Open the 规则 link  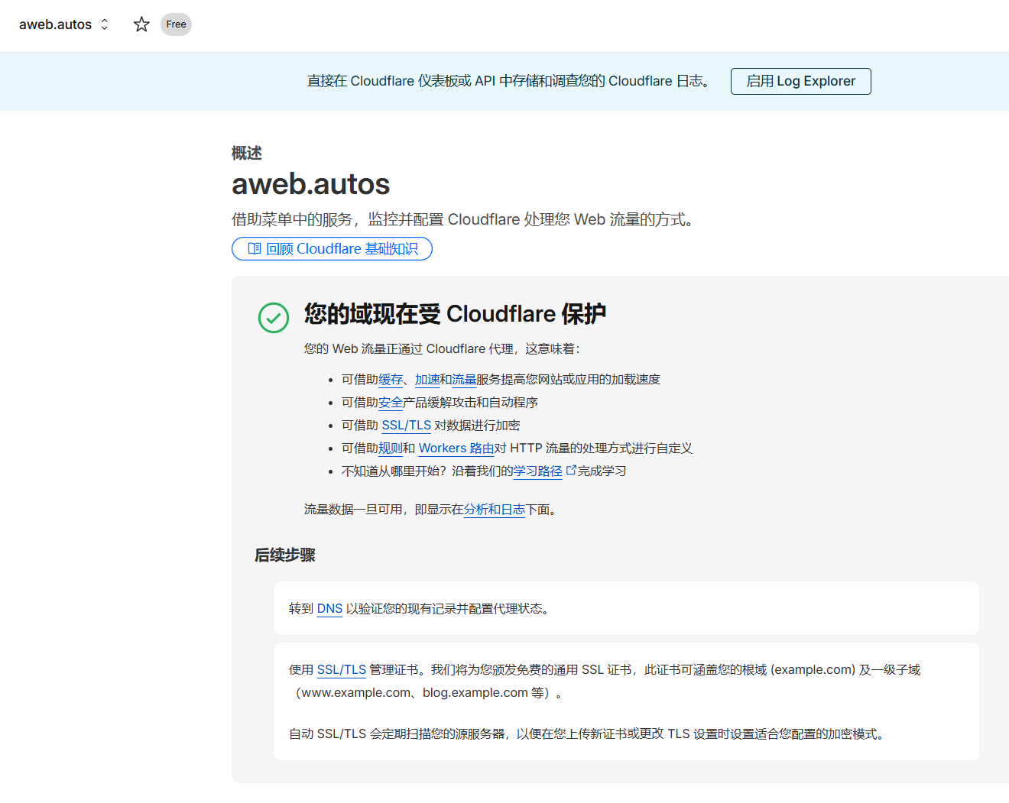tap(391, 448)
